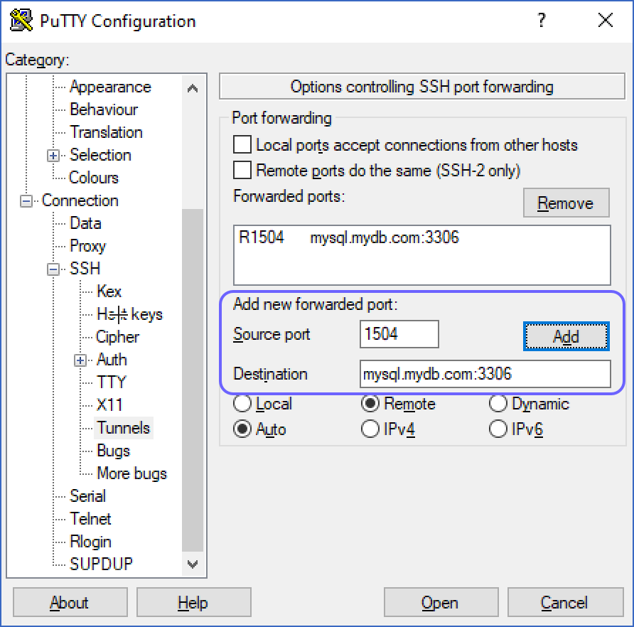
Task: Click the title bar help question mark
Action: 542,21
